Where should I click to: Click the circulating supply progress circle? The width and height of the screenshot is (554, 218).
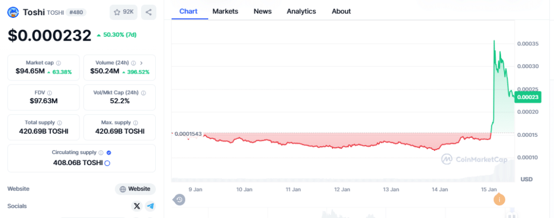[x=107, y=163]
